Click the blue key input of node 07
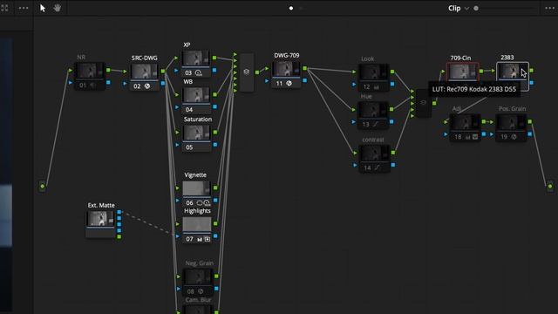The width and height of the screenshot is (558, 314). click(178, 236)
